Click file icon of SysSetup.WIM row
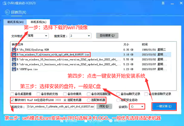This screenshot has width=184, height=126. click(x=14, y=50)
